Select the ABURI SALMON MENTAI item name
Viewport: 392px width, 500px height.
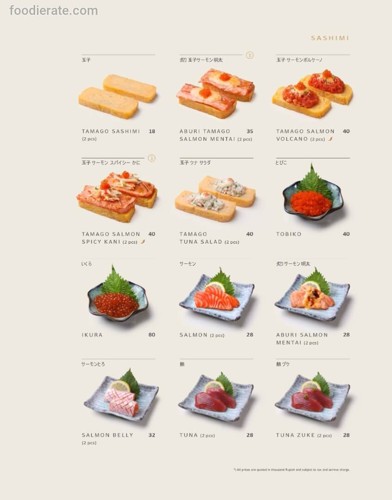coord(302,338)
